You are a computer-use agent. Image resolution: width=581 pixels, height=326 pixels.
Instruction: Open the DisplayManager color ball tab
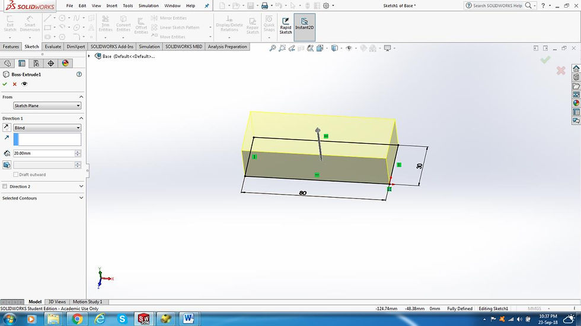(x=65, y=63)
